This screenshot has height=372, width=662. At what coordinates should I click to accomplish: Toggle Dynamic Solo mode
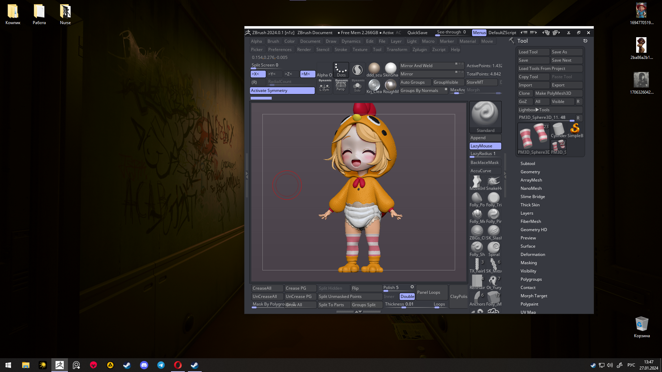pyautogui.click(x=358, y=86)
